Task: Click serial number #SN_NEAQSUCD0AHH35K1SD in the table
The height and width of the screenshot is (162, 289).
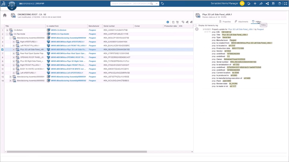Action: (x=117, y=49)
